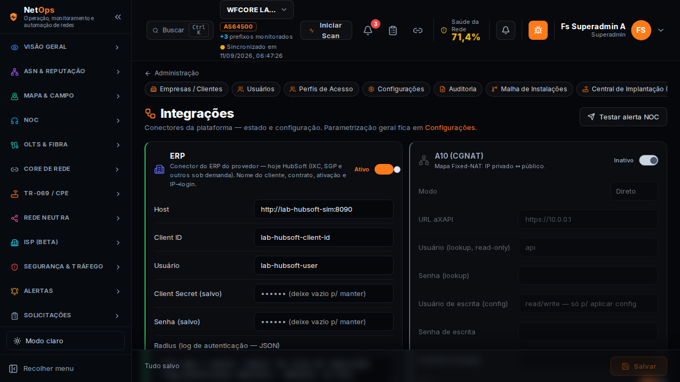The width and height of the screenshot is (680, 382).
Task: Click the Segurança & Tráfego shield icon
Action: click(15, 267)
